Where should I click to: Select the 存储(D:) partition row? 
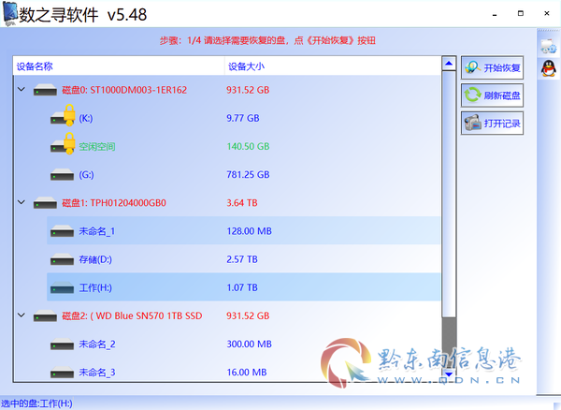tap(243, 259)
